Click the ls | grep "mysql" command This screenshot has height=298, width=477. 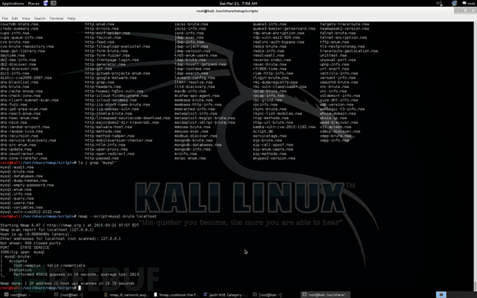pos(97,163)
